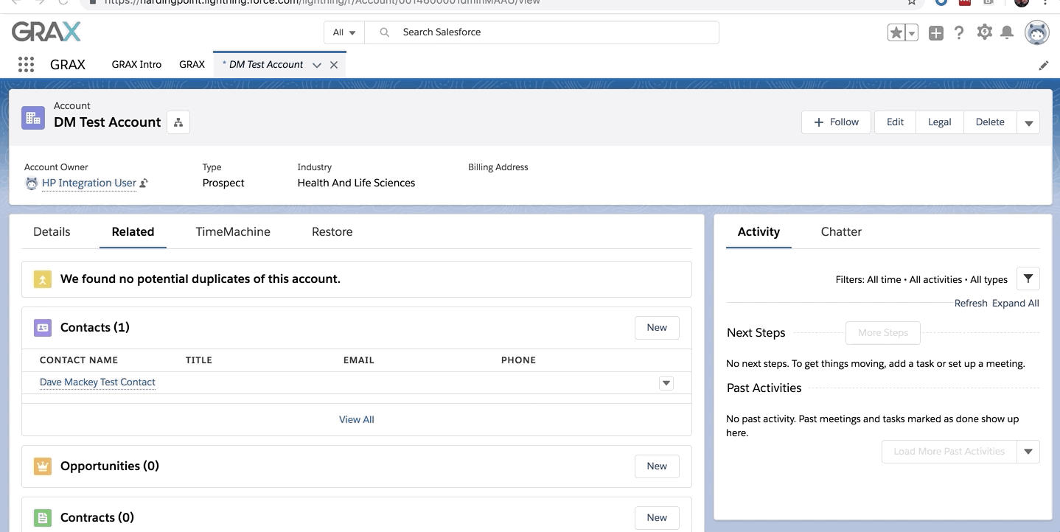Open Global Actions plus icon
Screen dimensions: 1060x532
936,32
